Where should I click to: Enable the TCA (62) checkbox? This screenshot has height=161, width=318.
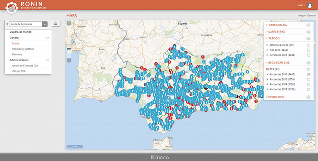[x=309, y=69]
